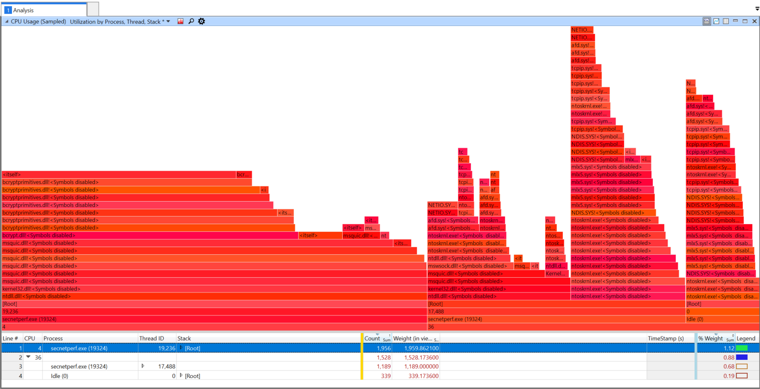760x389 pixels.
Task: Switch to table only display icon
Action: (x=726, y=22)
